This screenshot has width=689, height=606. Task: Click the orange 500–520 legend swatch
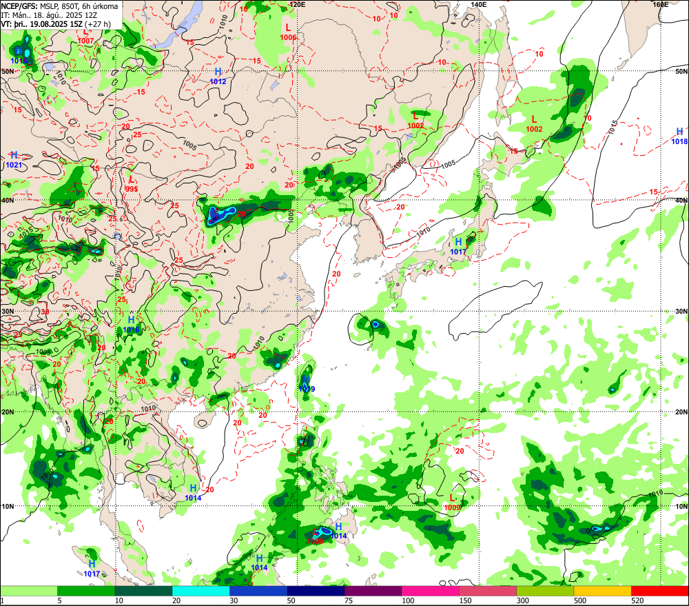click(602, 591)
